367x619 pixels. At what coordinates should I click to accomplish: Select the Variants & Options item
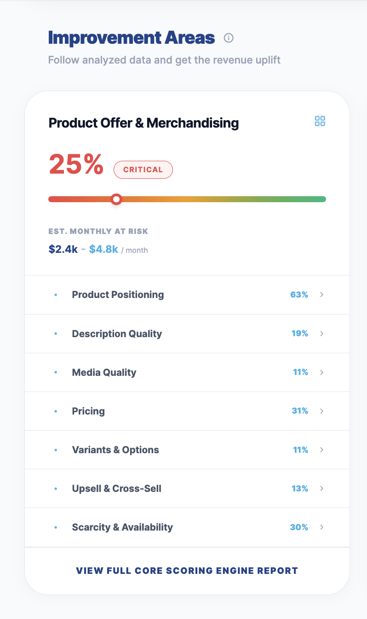coord(115,450)
